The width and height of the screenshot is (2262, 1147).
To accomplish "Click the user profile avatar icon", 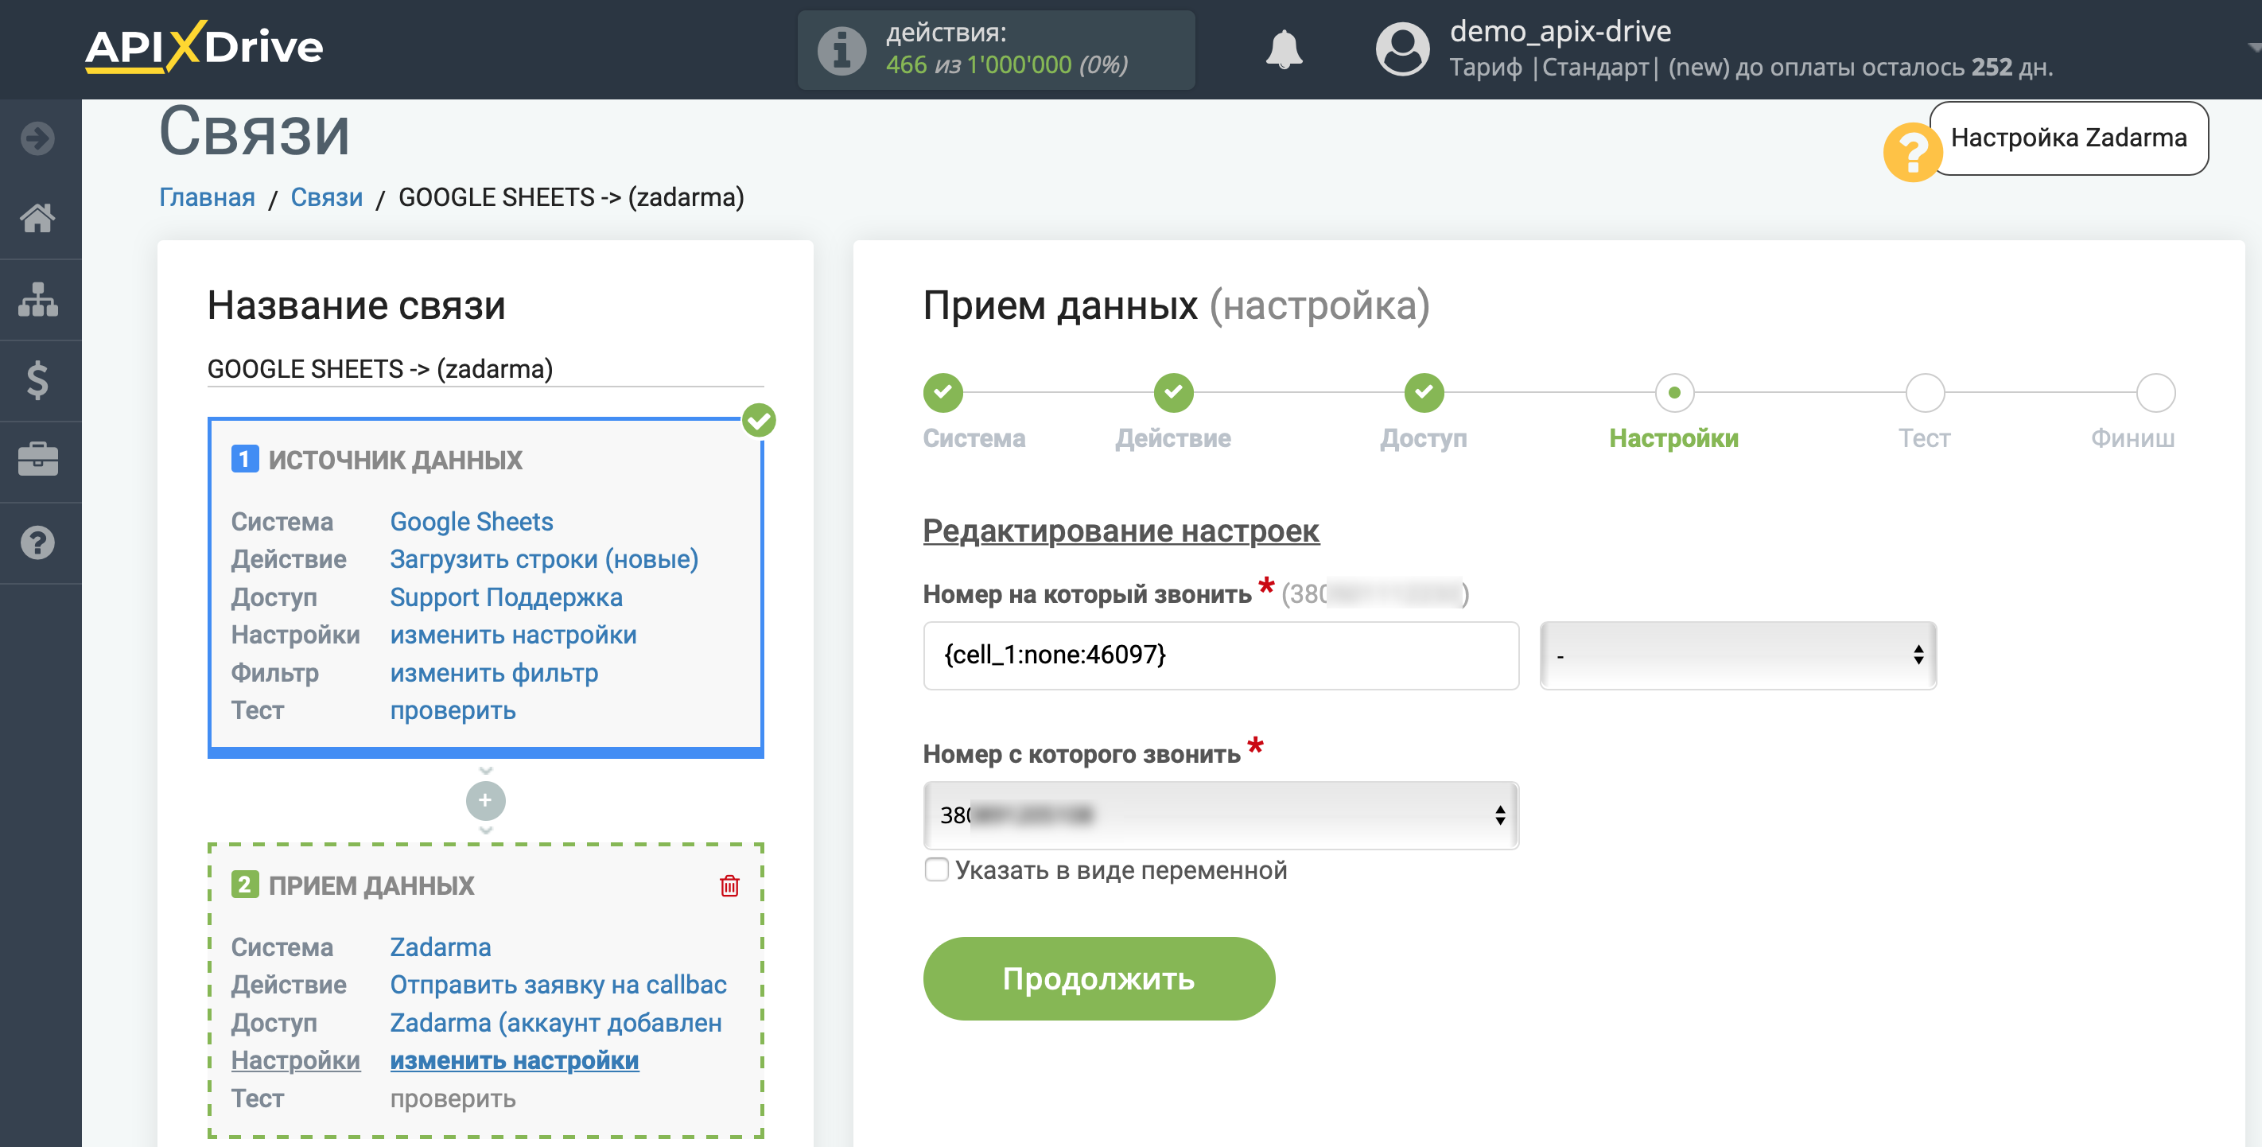I will coord(1402,49).
